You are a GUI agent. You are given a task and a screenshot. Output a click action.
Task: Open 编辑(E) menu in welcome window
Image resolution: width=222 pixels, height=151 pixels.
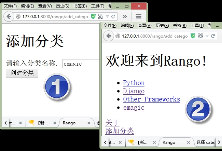click(127, 26)
